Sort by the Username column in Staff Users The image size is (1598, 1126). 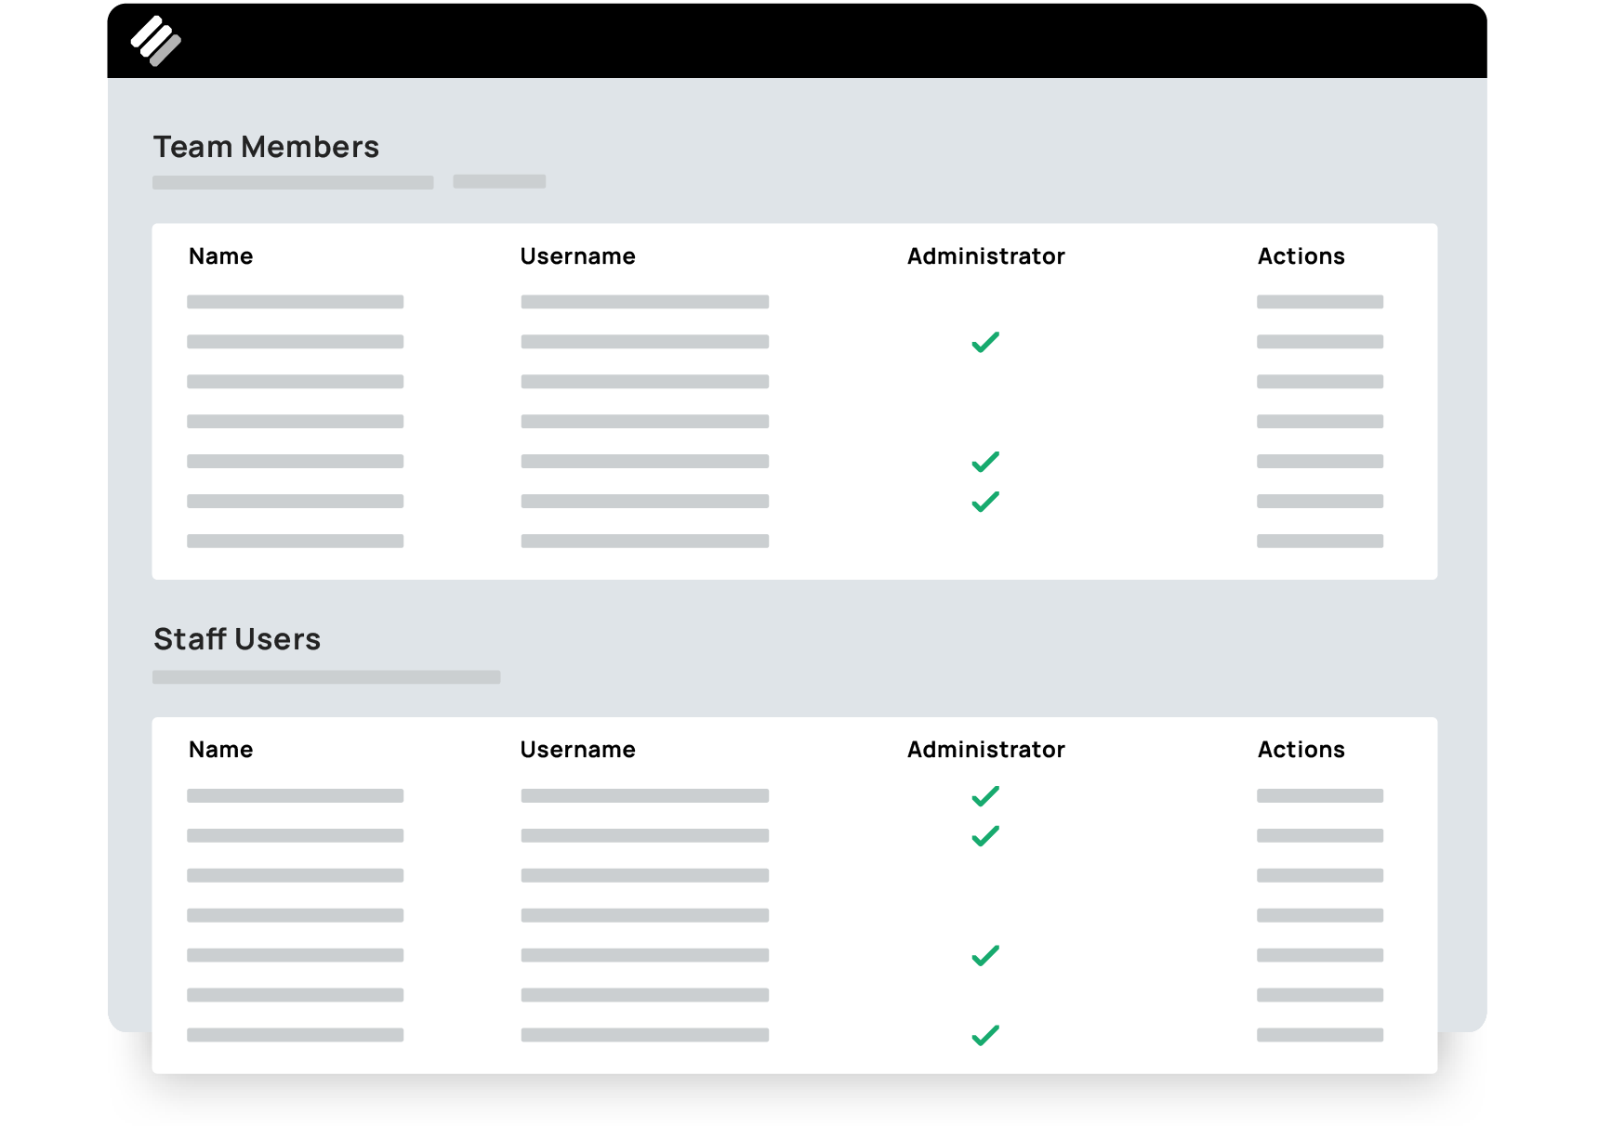[577, 750]
